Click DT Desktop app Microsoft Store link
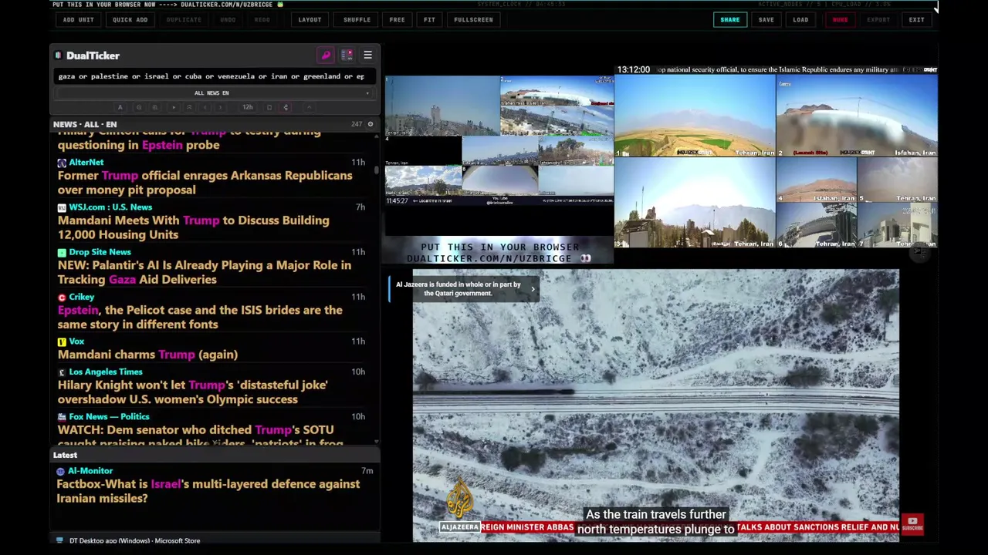This screenshot has height=555, width=988. coord(134,540)
